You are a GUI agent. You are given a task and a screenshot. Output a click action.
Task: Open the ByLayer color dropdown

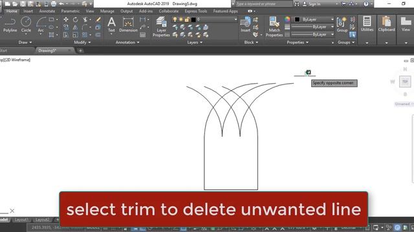(332, 19)
